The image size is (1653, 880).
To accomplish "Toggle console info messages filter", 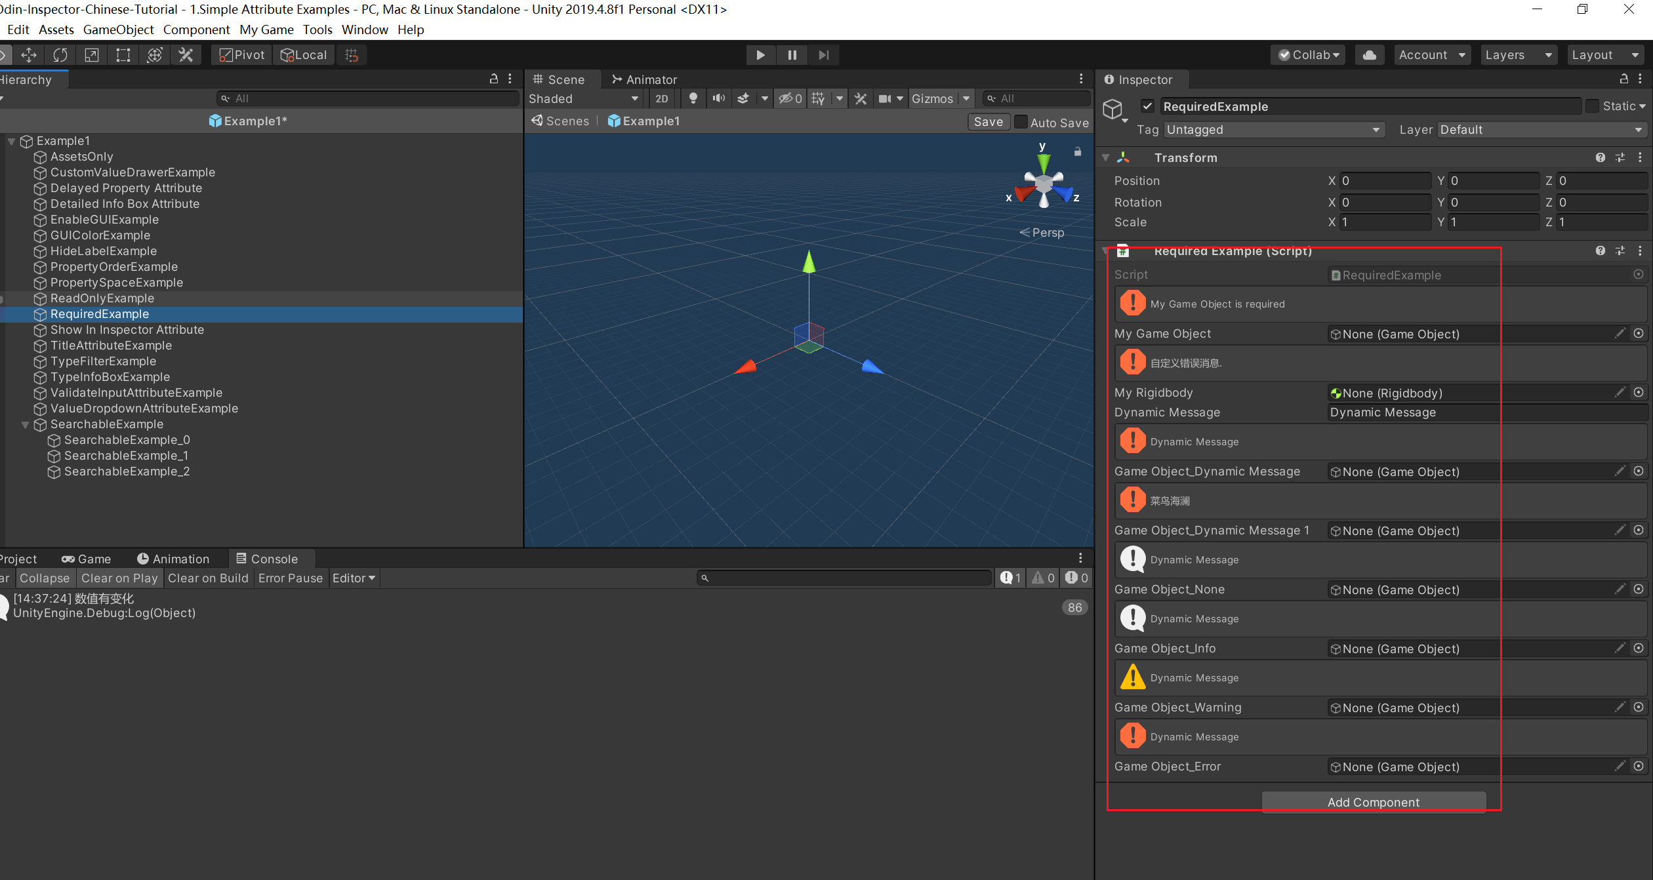I will point(1011,578).
